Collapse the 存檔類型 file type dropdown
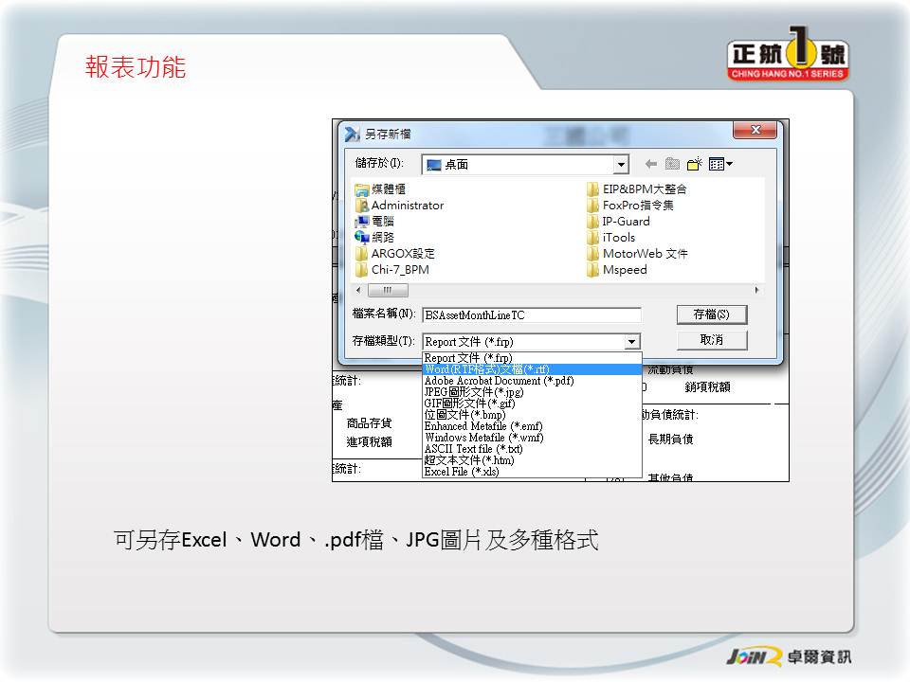 tap(631, 342)
